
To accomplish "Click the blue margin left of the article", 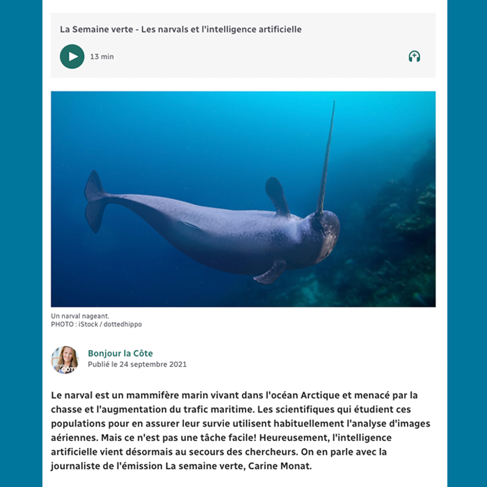I will click(x=21, y=243).
